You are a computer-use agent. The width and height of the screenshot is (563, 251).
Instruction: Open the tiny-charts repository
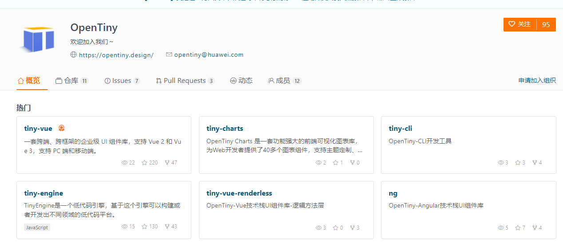coord(225,129)
